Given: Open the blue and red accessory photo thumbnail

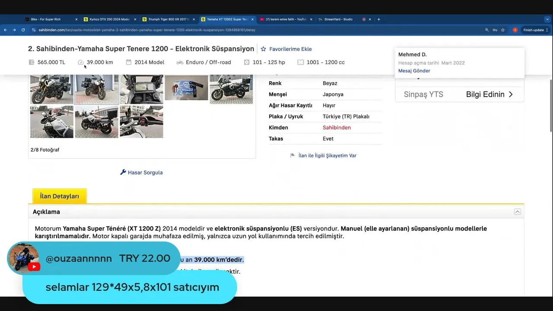Looking at the screenshot, I should click(x=187, y=88).
